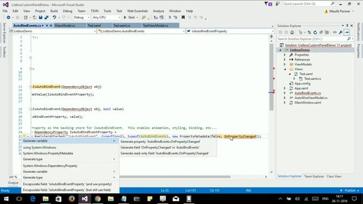Open the Debug configuration dropdown
Viewport: 363px width, 204px height.
[81, 18]
